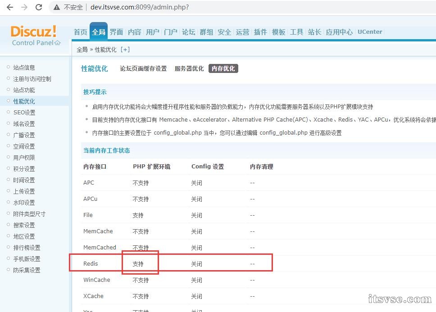Click the not-secure warning triangle icon

(57, 7)
